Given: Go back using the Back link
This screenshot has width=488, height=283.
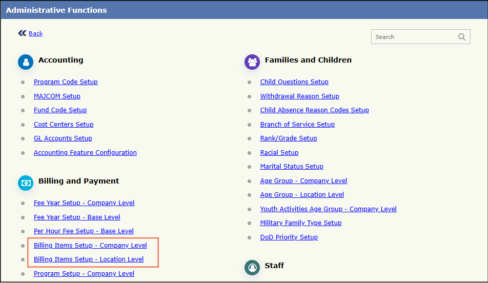Looking at the screenshot, I should click(x=36, y=33).
